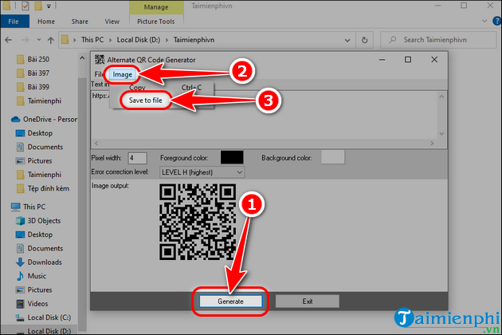
Task: Open the Home ribbon tab
Action: coord(46,22)
